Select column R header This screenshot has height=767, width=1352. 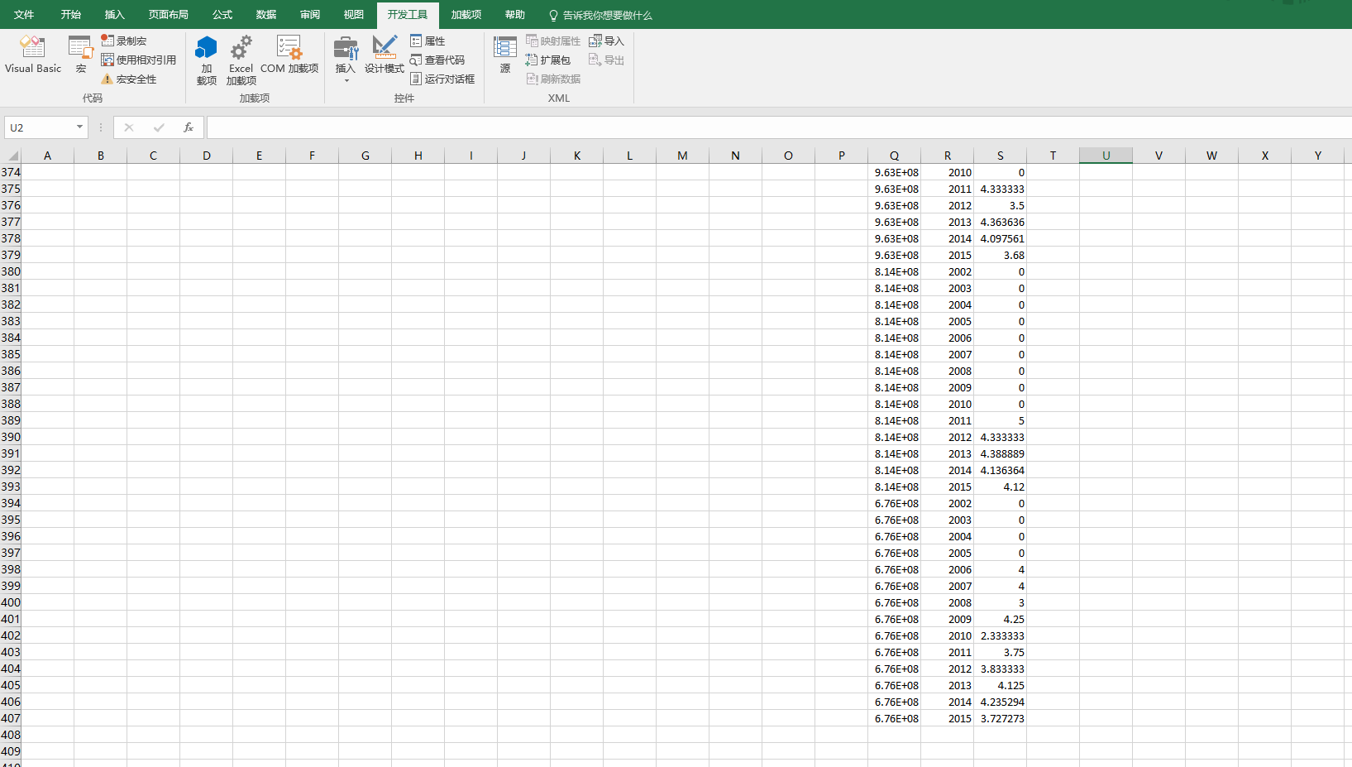(947, 156)
